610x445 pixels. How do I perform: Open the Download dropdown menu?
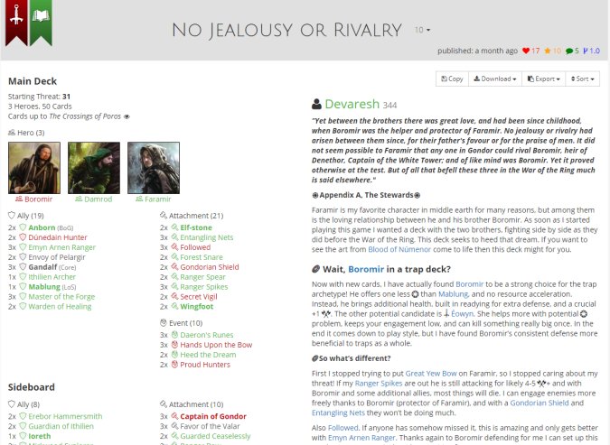pyautogui.click(x=495, y=79)
